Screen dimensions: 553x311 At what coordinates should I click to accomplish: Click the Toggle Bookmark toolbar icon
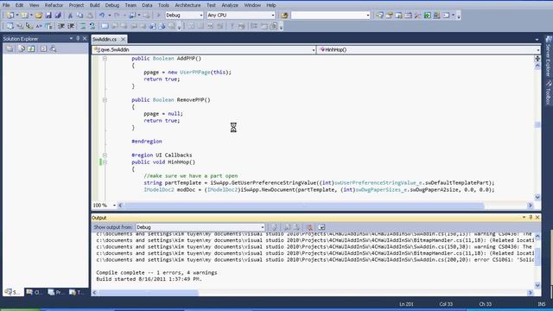pos(105,26)
